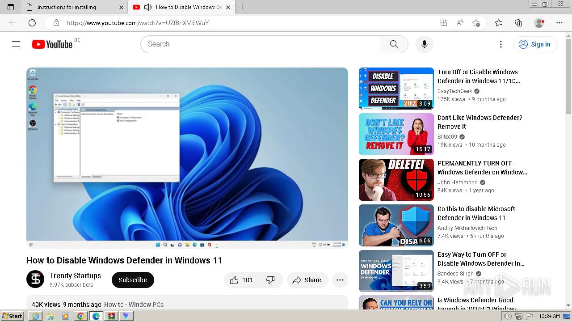Mute tab via speaker icon

click(x=147, y=7)
